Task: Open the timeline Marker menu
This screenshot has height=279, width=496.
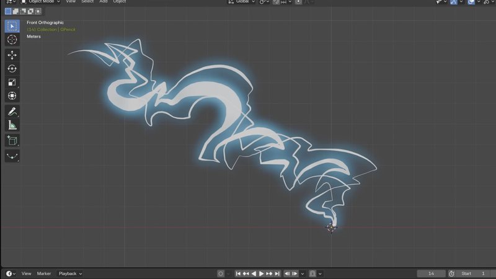Action: tap(44, 273)
